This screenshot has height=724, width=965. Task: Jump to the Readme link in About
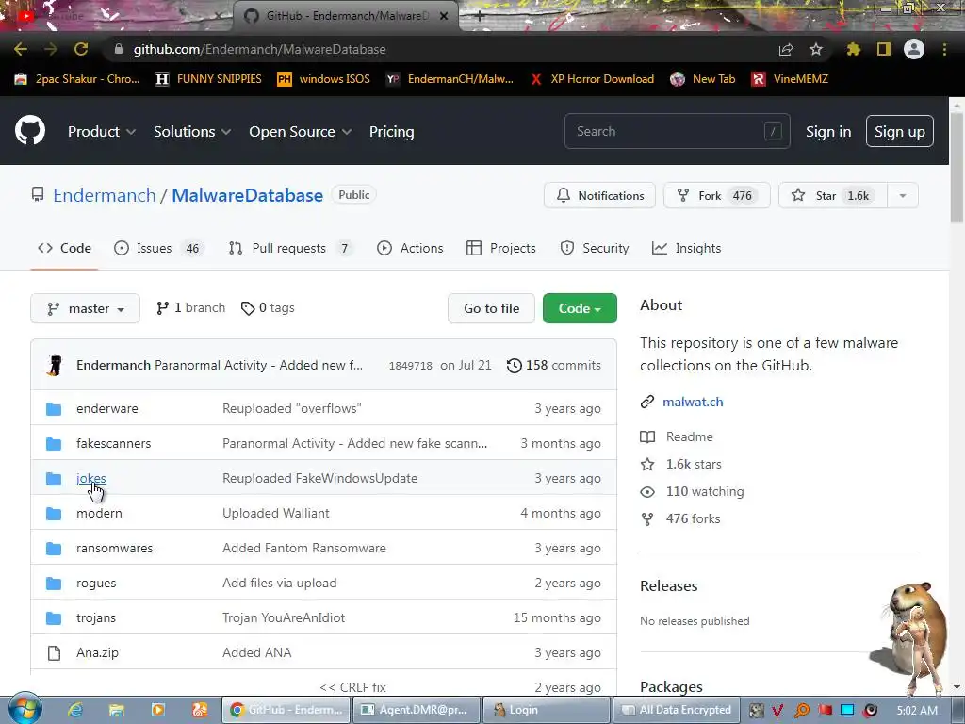(689, 436)
